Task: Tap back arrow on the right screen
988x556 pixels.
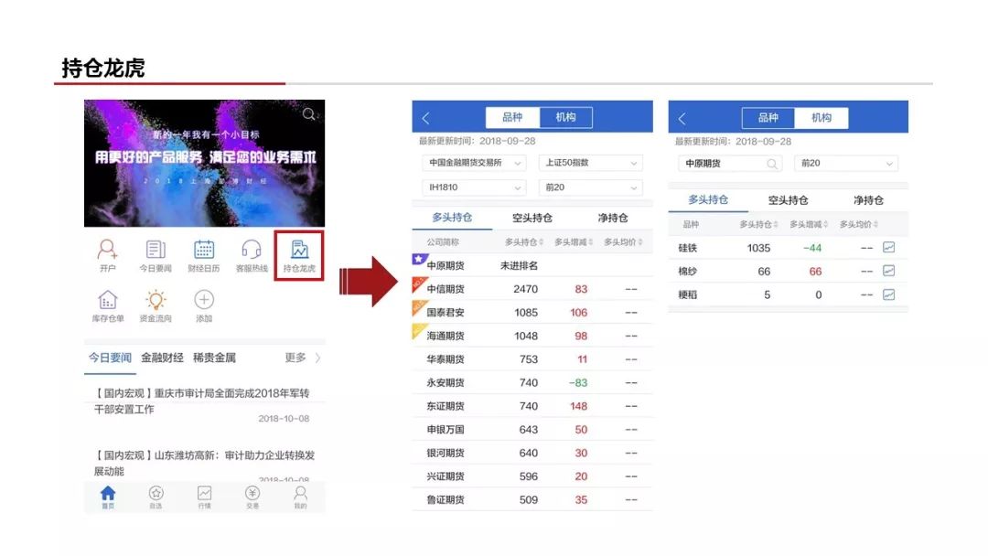Action: [682, 118]
